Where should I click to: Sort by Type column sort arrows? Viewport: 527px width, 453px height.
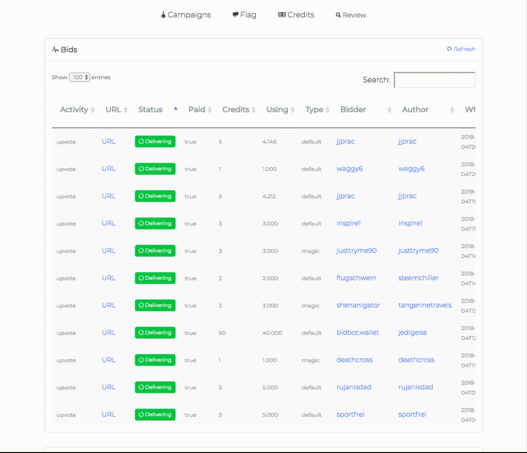tap(328, 110)
